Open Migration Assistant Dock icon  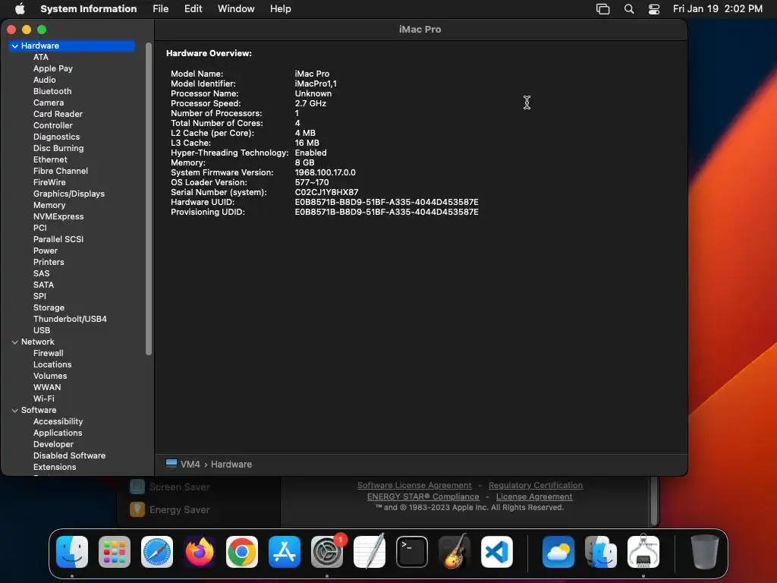[601, 552]
